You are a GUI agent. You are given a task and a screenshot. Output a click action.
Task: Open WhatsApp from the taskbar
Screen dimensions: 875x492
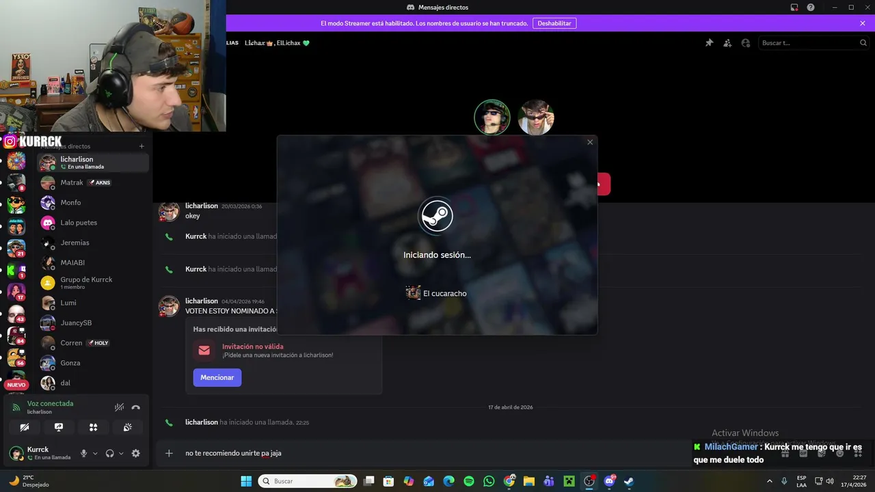click(x=489, y=481)
